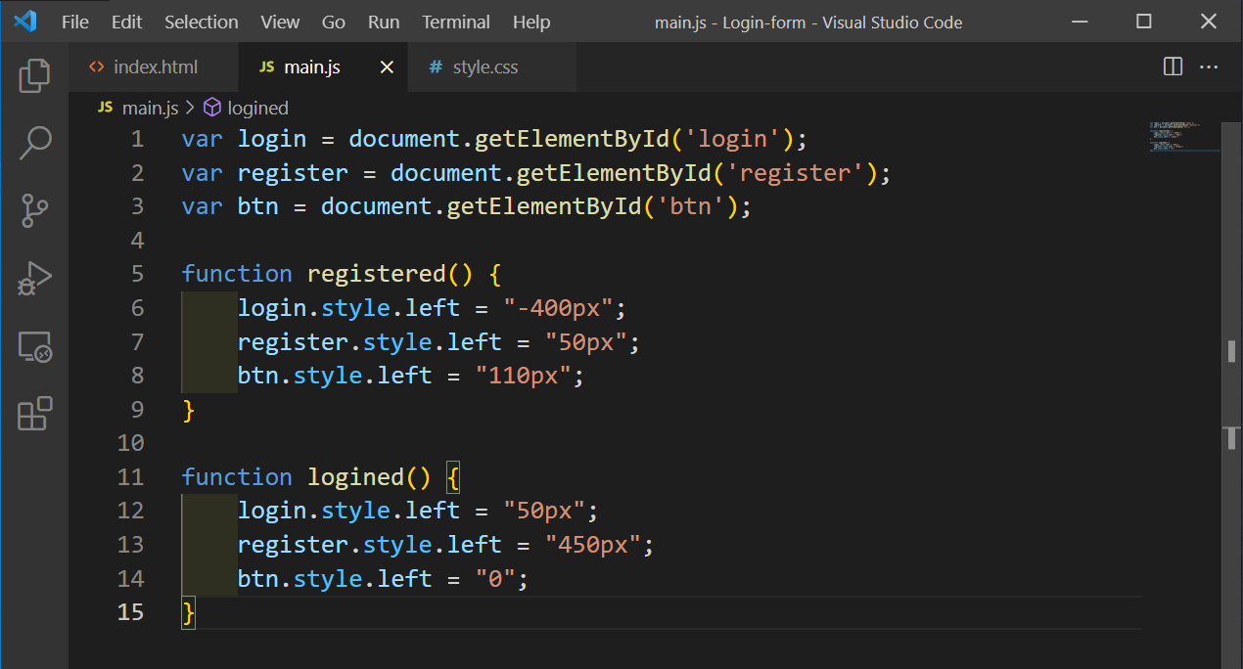Click the 'logined' function name
Viewport: 1243px width, 669px height.
(x=355, y=476)
